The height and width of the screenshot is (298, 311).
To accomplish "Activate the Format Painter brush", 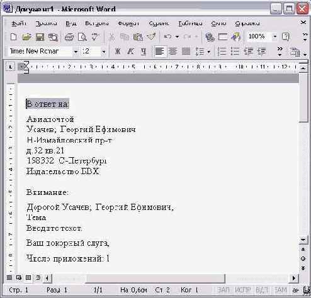I will point(151,36).
